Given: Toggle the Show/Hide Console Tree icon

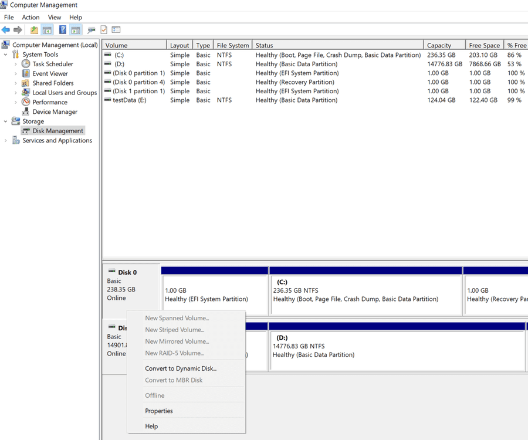Looking at the screenshot, I should [47, 30].
